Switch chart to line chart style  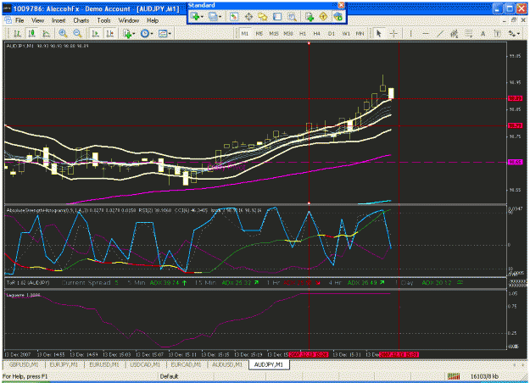coord(46,33)
